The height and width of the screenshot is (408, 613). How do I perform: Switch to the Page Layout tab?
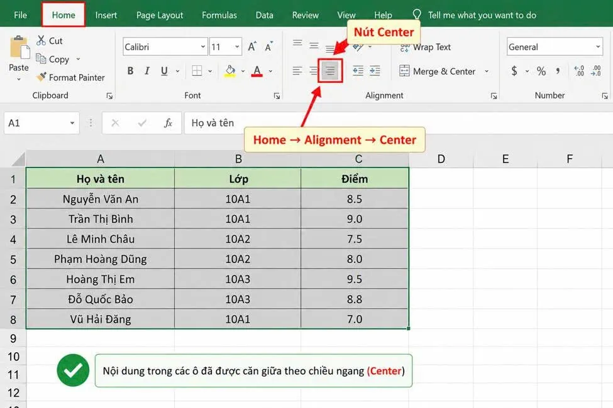(160, 15)
